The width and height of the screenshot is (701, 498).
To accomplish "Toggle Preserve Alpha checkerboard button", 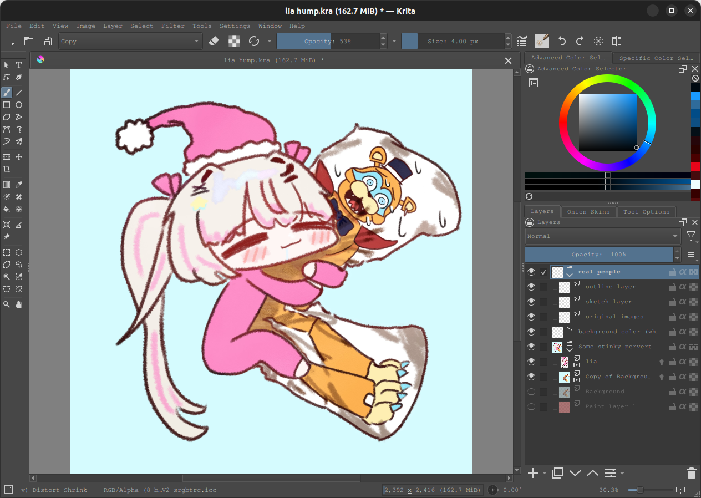I will click(x=235, y=41).
